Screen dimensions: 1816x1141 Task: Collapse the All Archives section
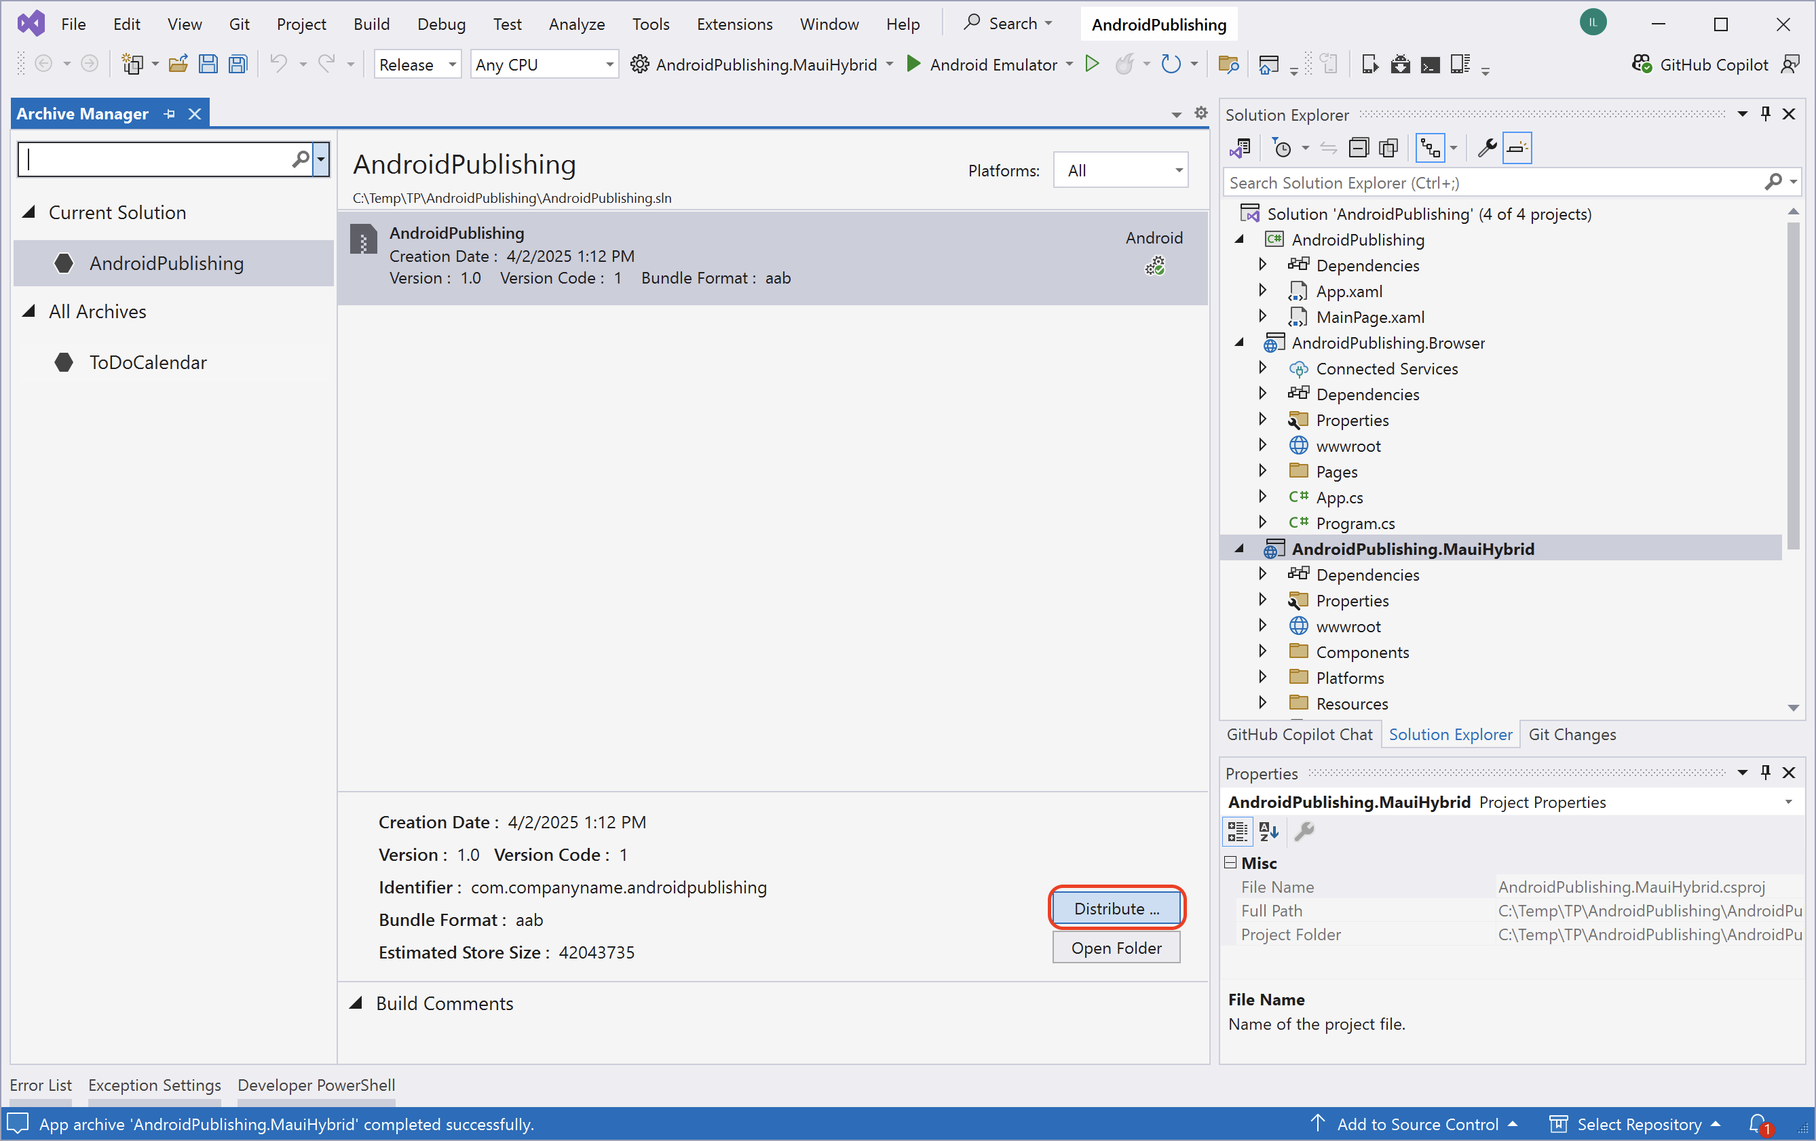tap(29, 311)
